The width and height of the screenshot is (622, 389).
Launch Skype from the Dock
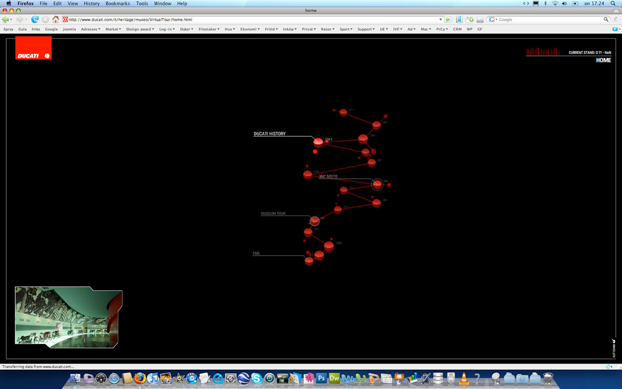257,379
